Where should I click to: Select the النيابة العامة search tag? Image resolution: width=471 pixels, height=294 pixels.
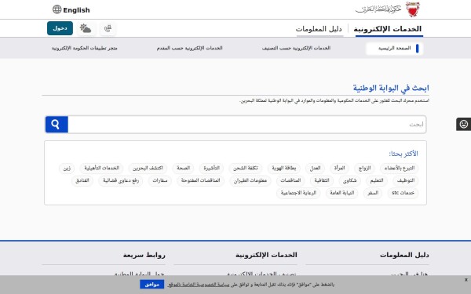[341, 193]
